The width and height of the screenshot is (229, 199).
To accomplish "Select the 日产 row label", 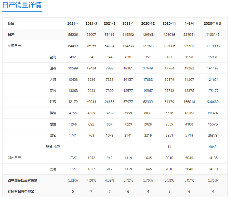I will tap(11, 35).
